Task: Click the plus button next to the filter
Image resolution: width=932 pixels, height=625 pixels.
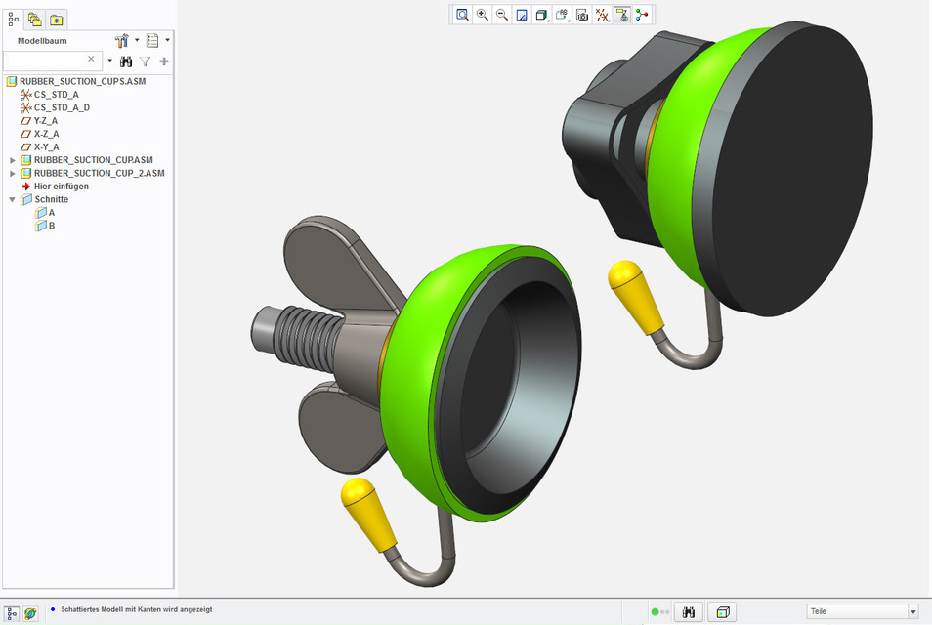Action: click(x=163, y=61)
